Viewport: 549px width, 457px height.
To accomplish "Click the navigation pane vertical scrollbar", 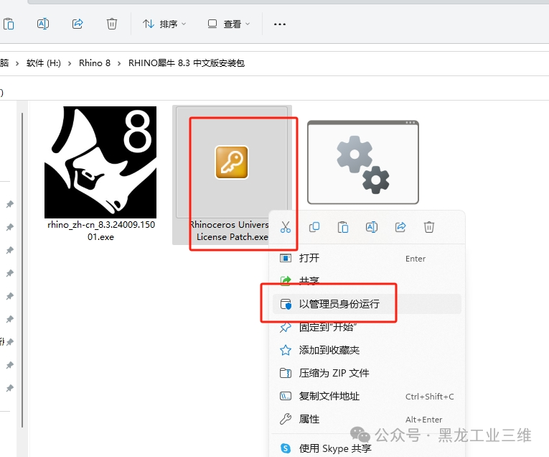I will (x=22, y=270).
